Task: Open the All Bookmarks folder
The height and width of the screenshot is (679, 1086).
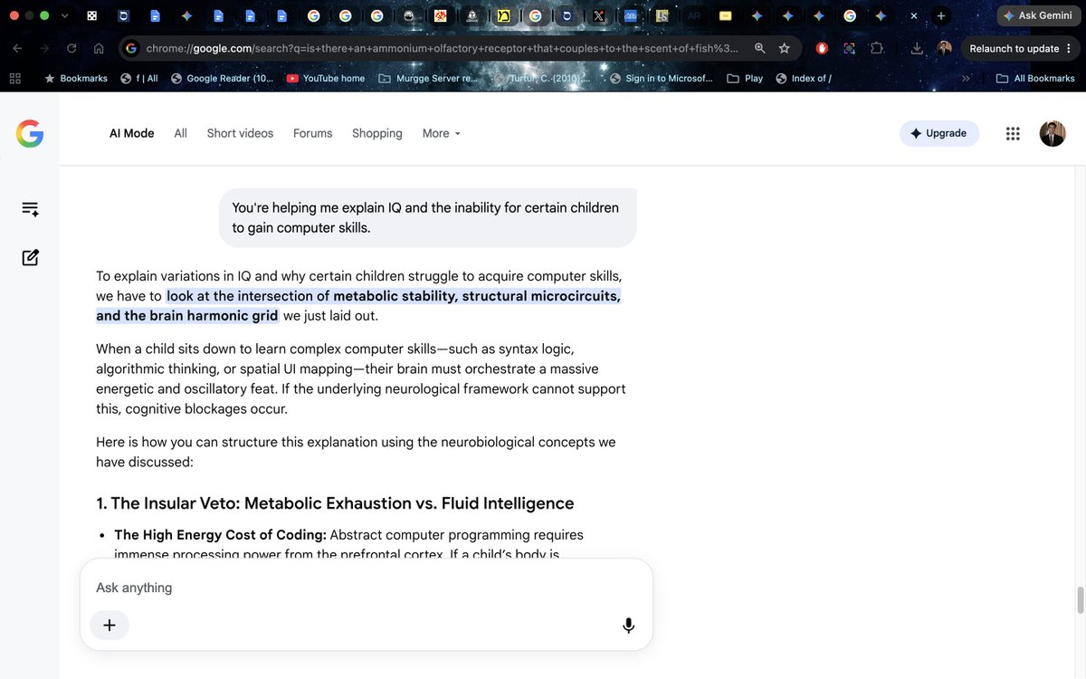Action: 1035,79
